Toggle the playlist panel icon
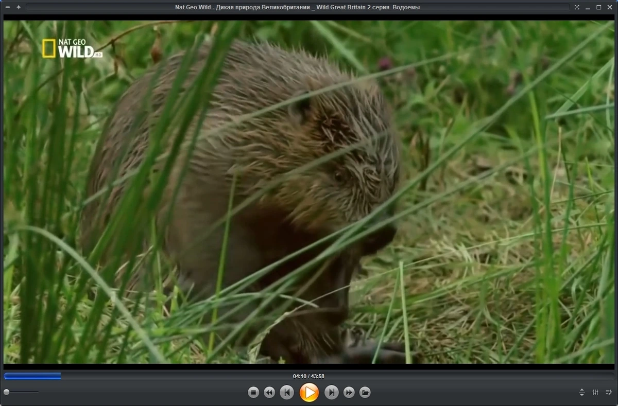This screenshot has width=618, height=406. coord(609,392)
